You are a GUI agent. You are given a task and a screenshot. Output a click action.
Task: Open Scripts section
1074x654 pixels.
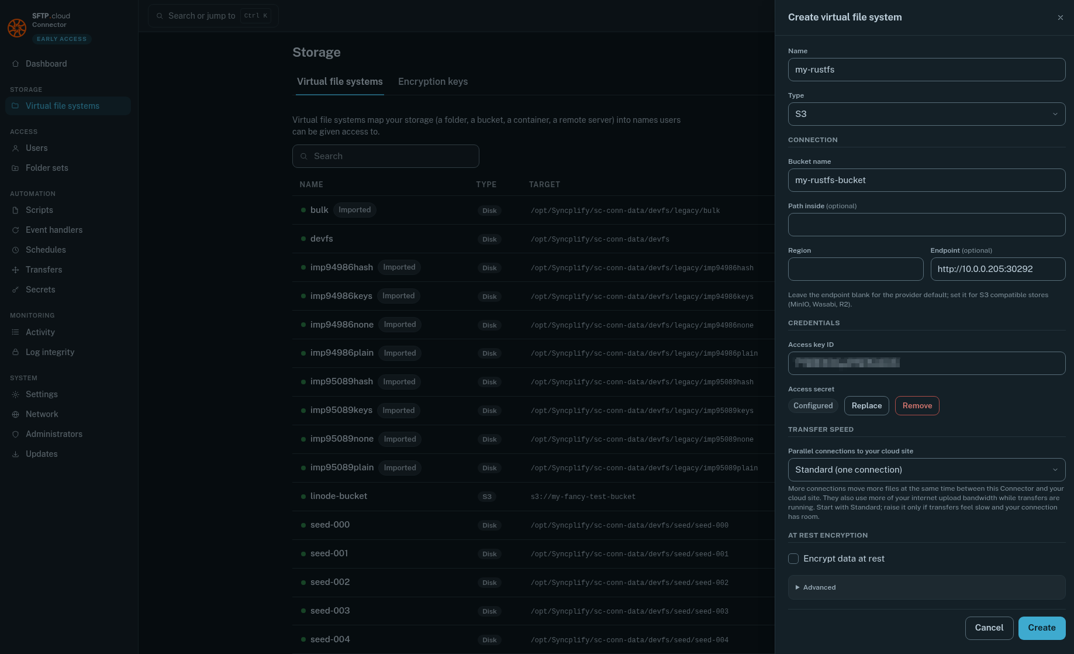pyautogui.click(x=68, y=210)
